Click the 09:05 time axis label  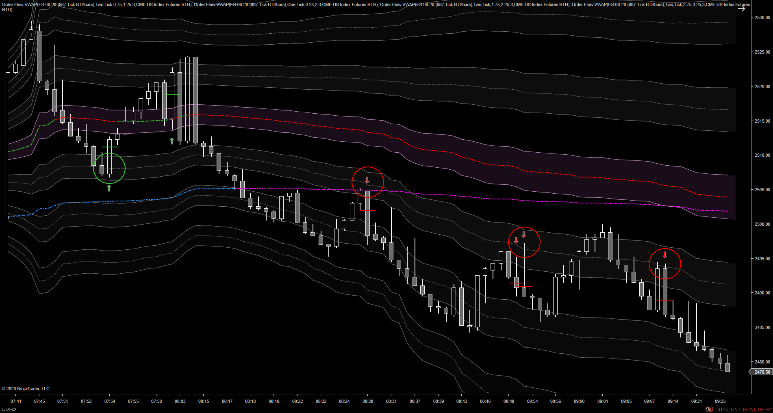point(626,401)
